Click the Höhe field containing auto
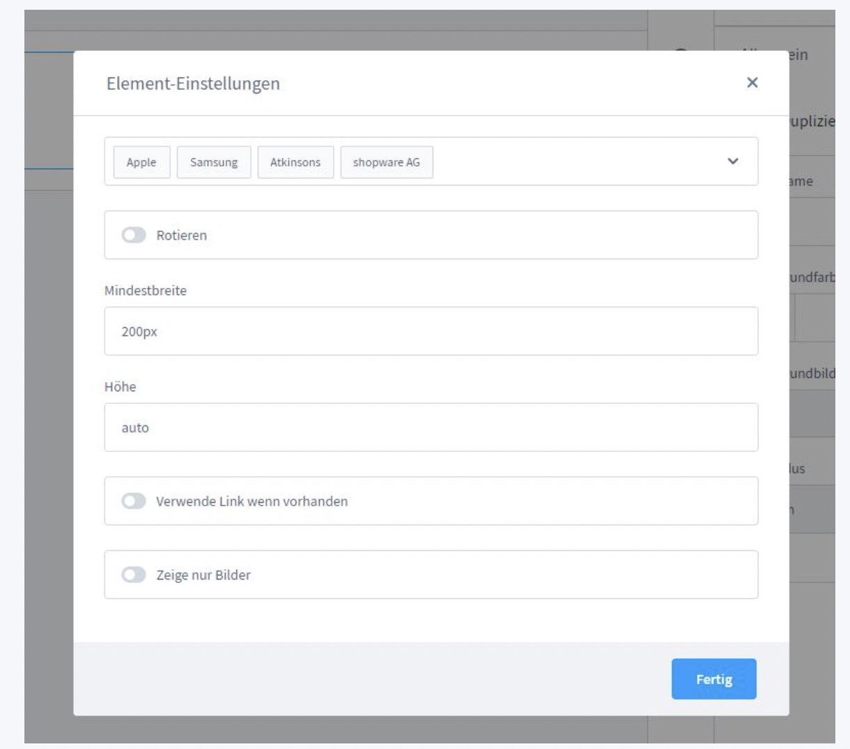The height and width of the screenshot is (749, 850). (x=431, y=428)
